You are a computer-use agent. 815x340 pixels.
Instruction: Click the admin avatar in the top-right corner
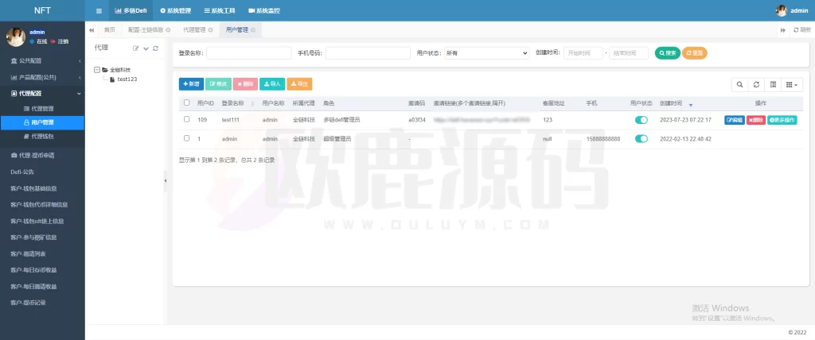782,10
